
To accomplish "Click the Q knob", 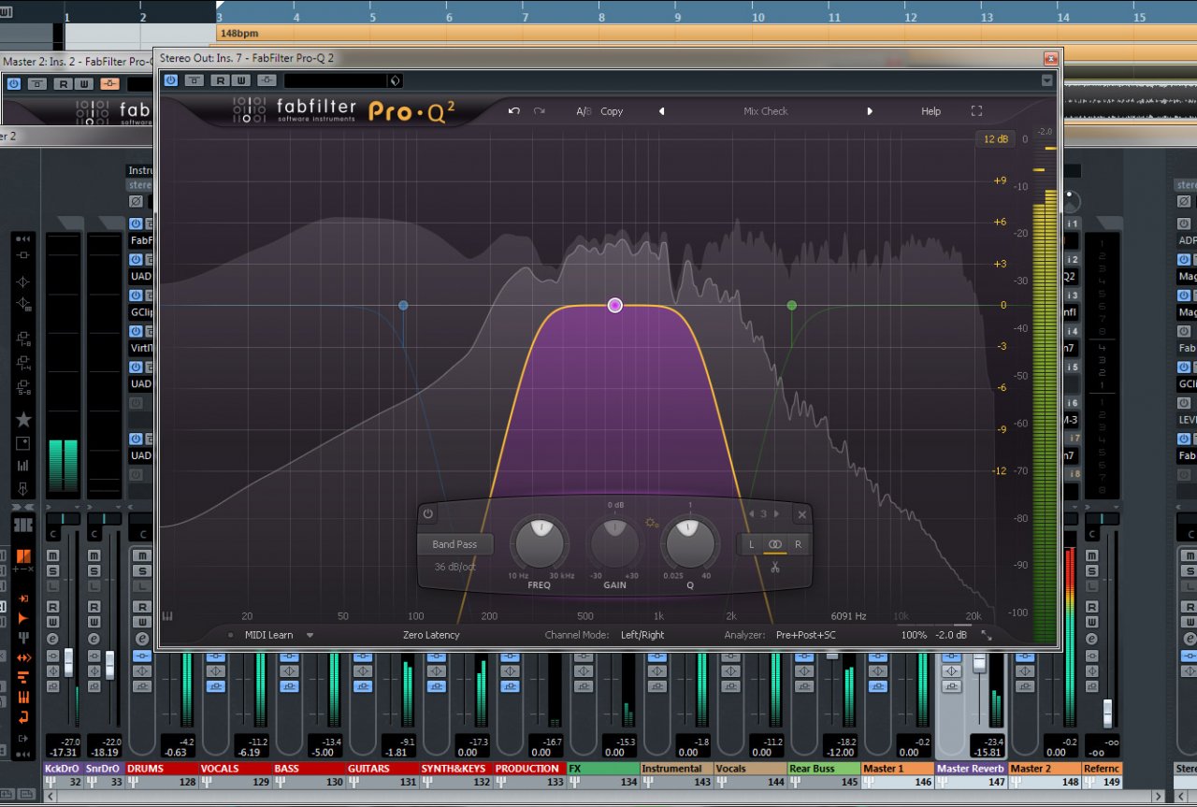I will tap(690, 543).
